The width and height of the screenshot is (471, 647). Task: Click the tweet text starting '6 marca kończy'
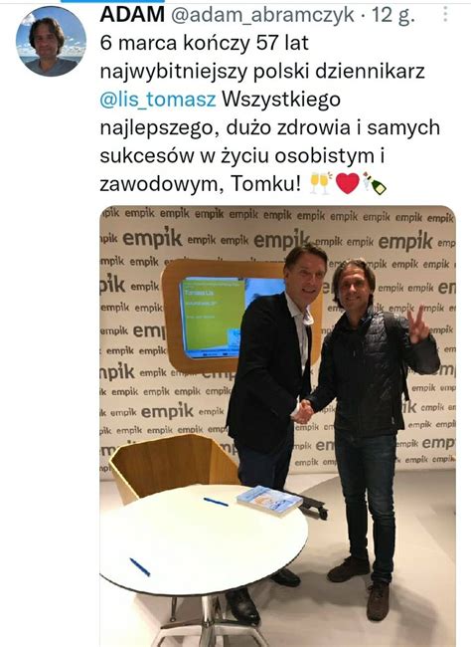tap(270, 113)
